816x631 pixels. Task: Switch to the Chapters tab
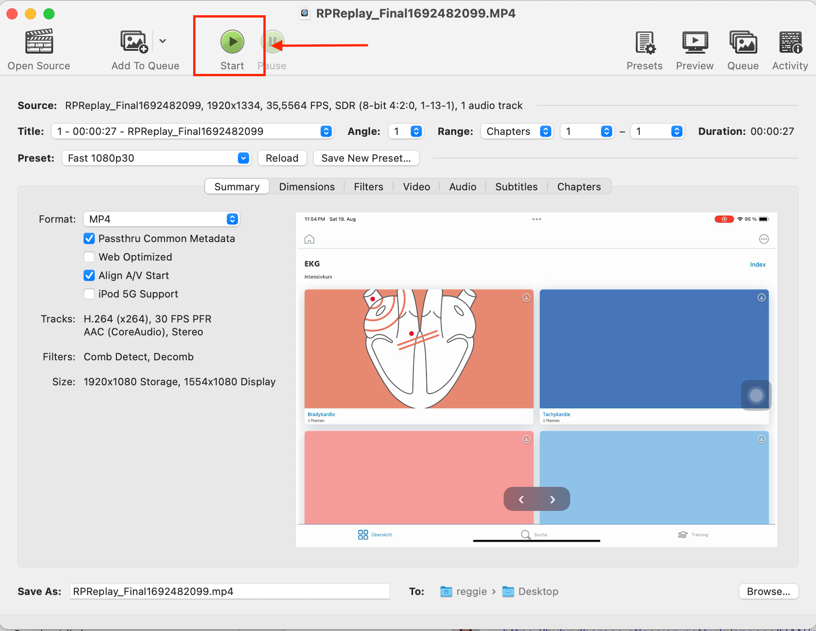click(x=579, y=187)
